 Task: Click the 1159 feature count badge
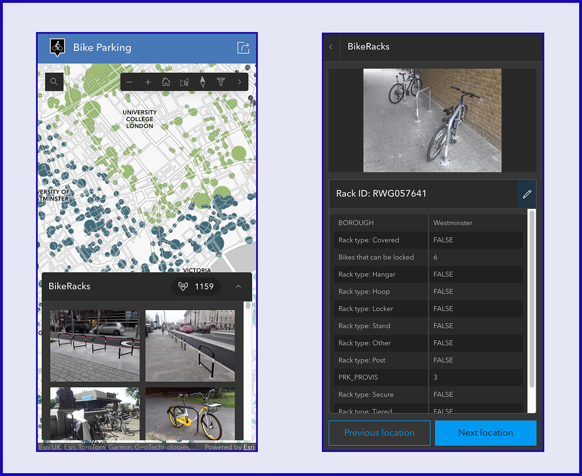196,286
